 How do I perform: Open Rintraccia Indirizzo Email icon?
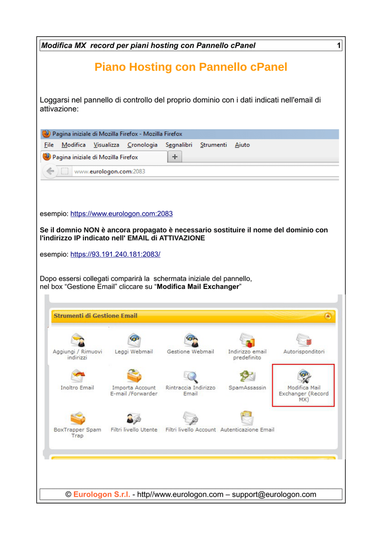coord(190,377)
